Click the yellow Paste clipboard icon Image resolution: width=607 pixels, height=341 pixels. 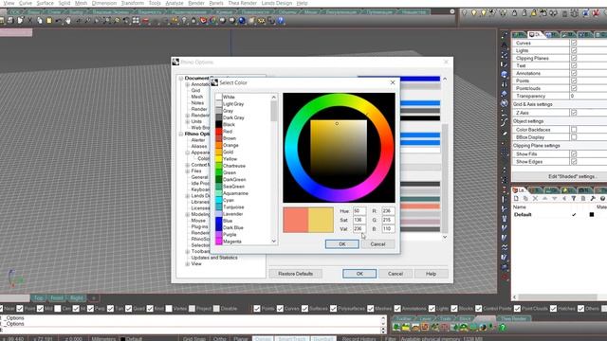click(49, 20)
